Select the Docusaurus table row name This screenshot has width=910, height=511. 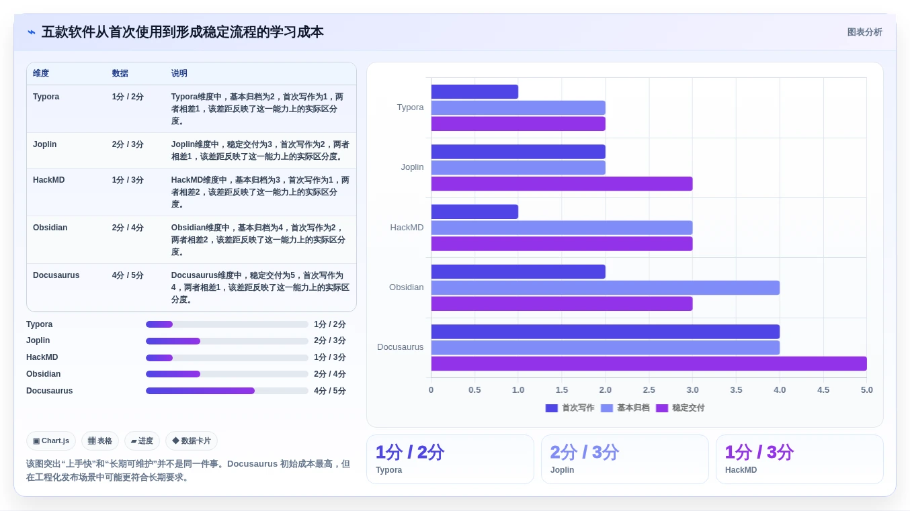(x=56, y=275)
